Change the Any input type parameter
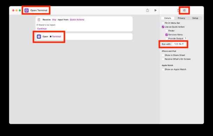Screen dimensions: 213x136 (x=54, y=20)
